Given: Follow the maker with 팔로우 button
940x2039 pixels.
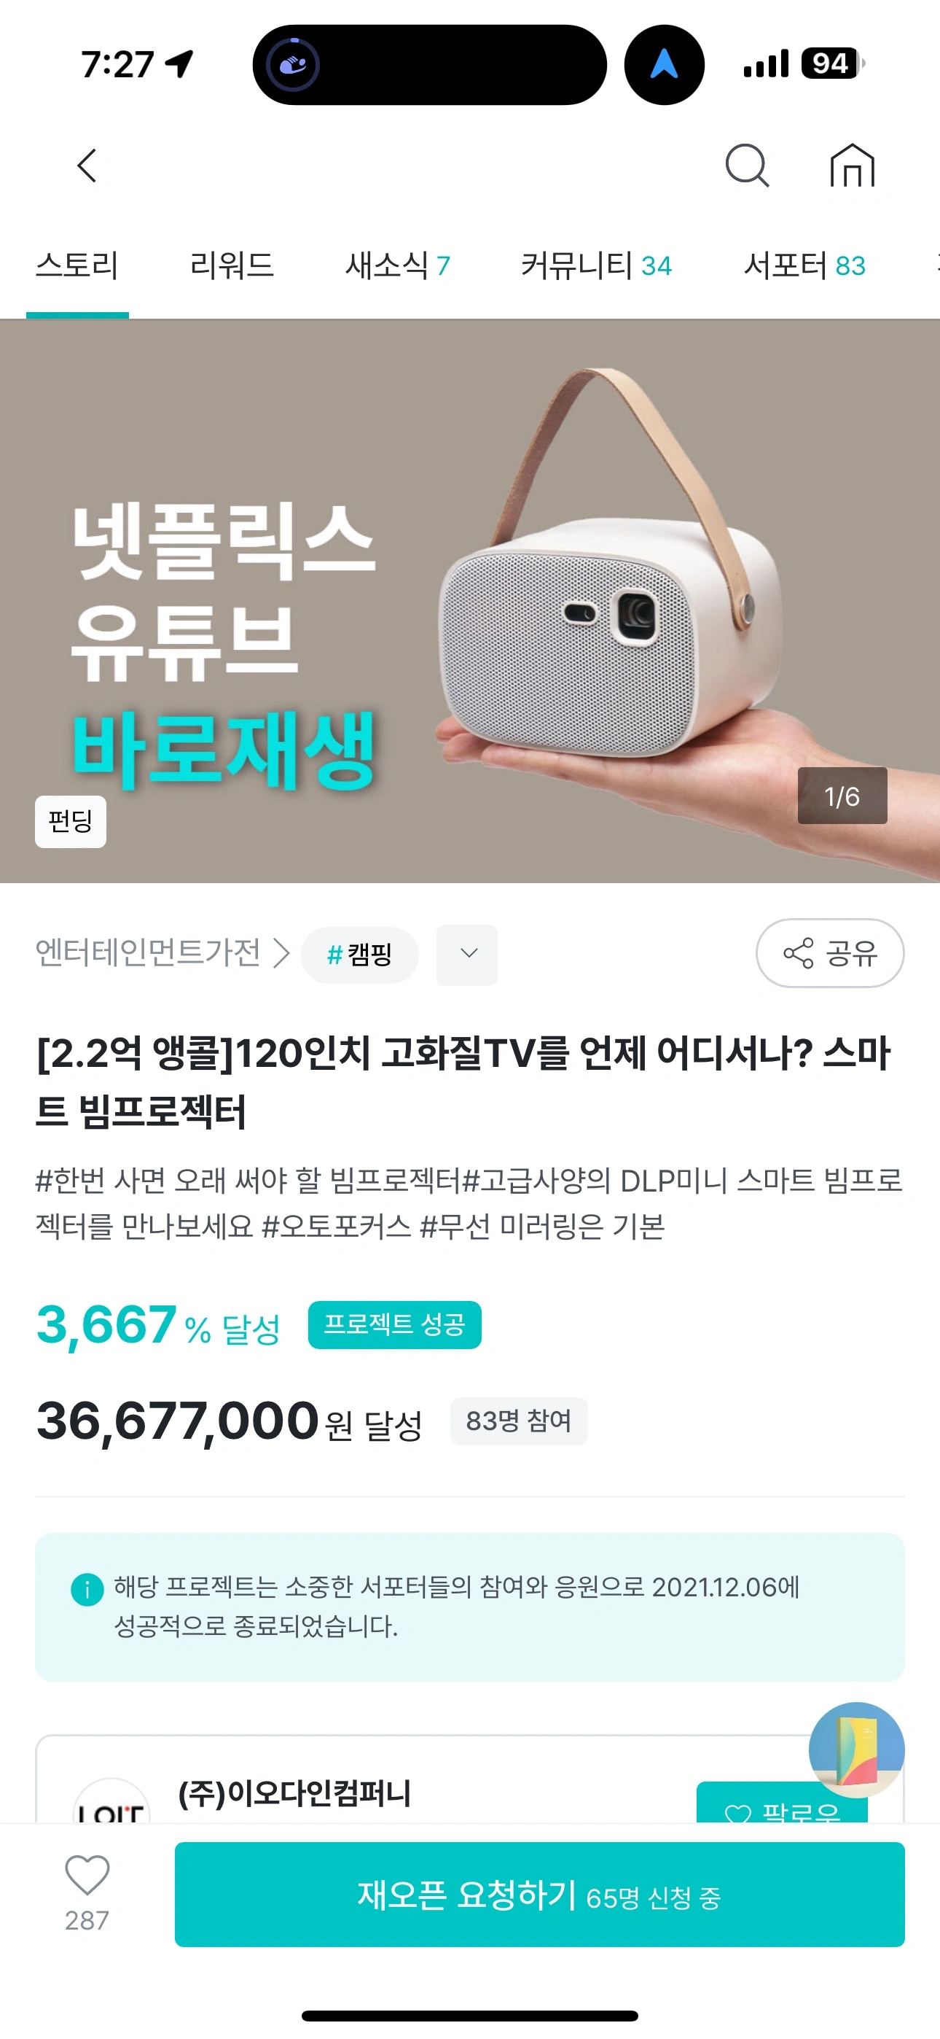Looking at the screenshot, I should coord(782,1804).
